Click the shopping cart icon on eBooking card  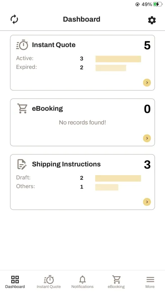22,108
